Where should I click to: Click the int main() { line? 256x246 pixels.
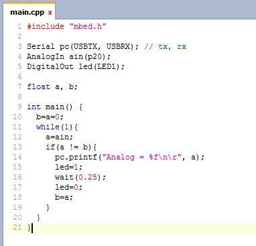[55, 107]
